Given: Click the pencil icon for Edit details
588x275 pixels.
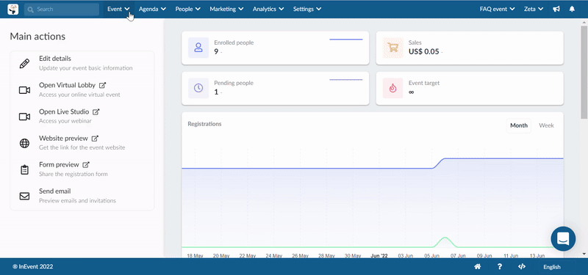Looking at the screenshot, I should coord(24,64).
